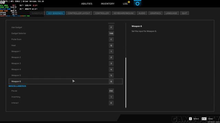Click the Select prompt label
Screen dimensions: 220x123
[196, 119]
